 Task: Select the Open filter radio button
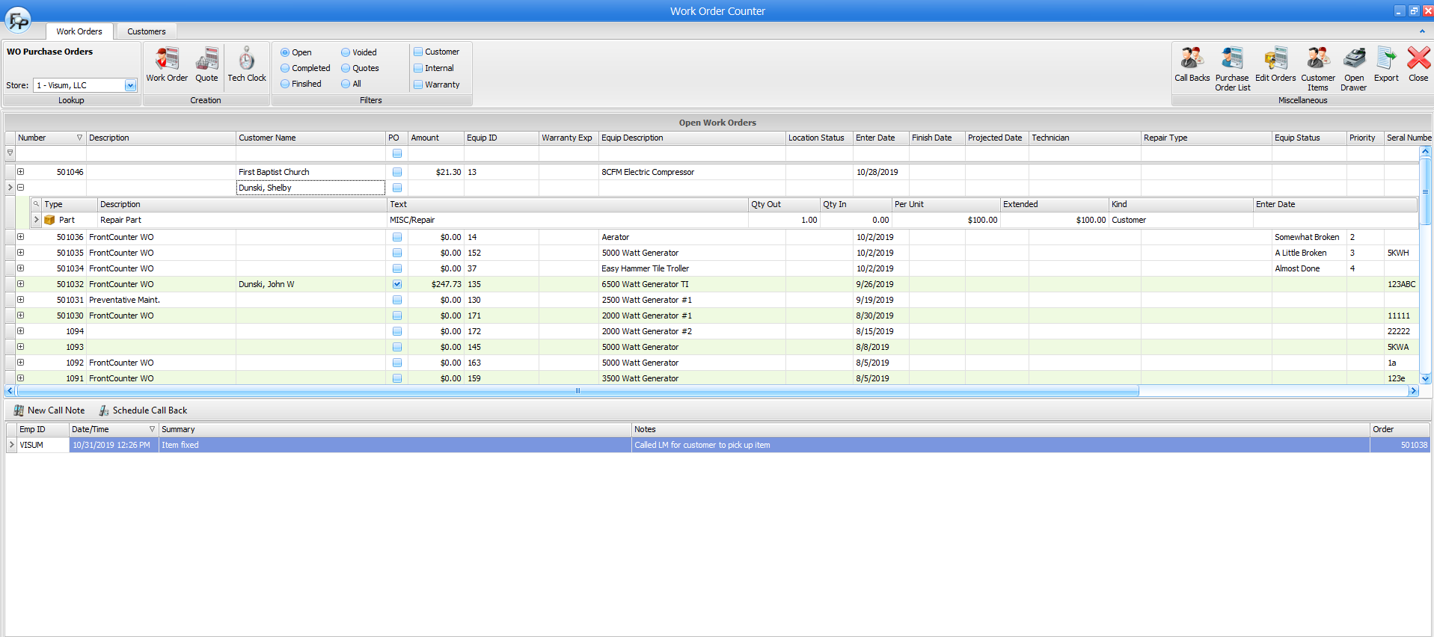click(x=285, y=52)
